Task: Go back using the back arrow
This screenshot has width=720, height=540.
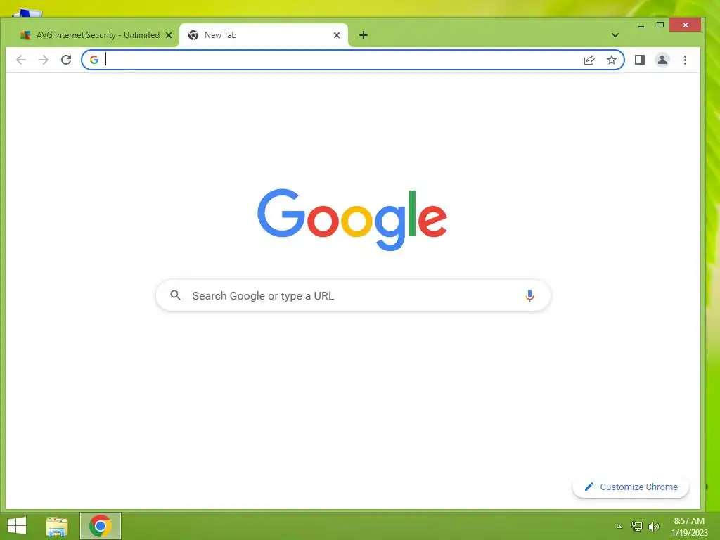Action: (21, 60)
